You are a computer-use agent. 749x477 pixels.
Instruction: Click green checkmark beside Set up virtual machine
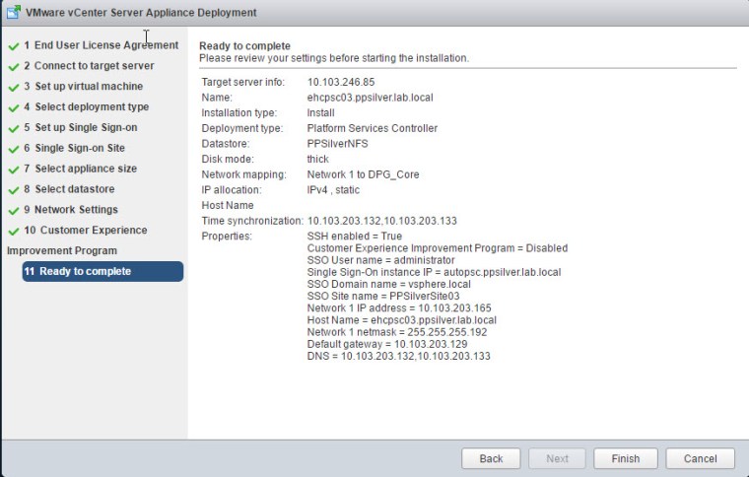pyautogui.click(x=14, y=87)
